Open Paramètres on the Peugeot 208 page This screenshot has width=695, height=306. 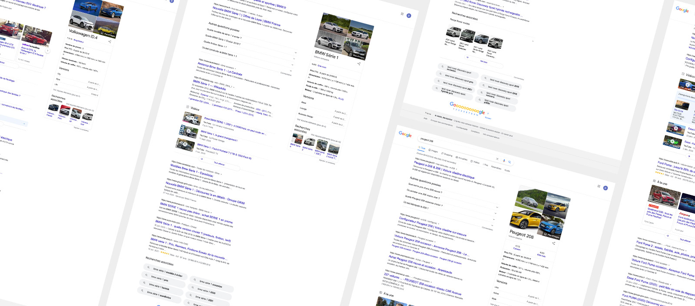[x=496, y=168]
